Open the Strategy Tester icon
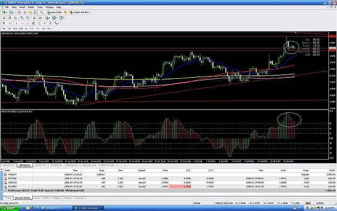This screenshot has height=211, width=337. click(42, 12)
